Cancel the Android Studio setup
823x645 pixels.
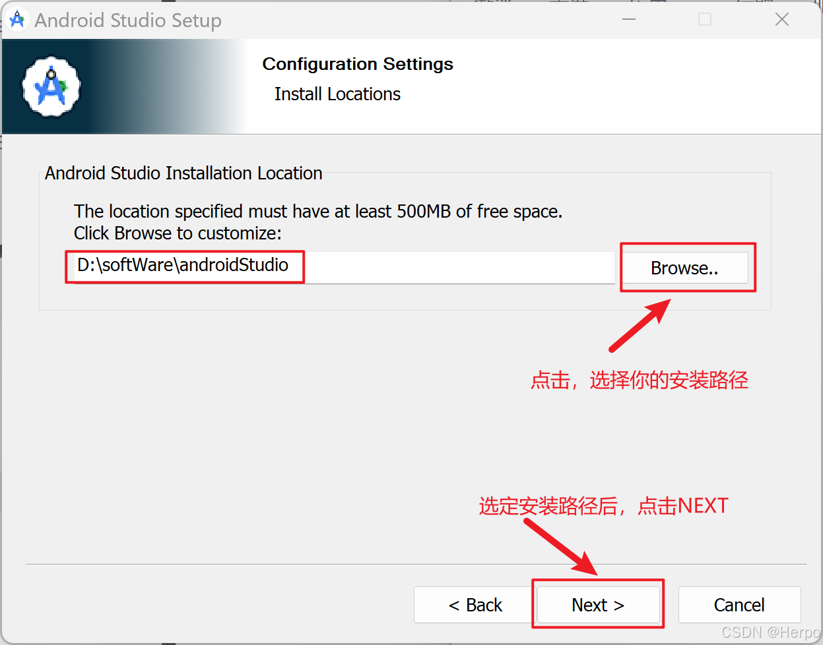tap(739, 605)
